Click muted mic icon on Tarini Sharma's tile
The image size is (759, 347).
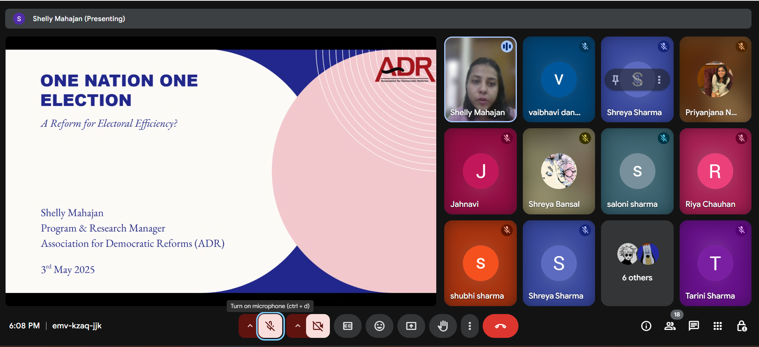pos(742,230)
